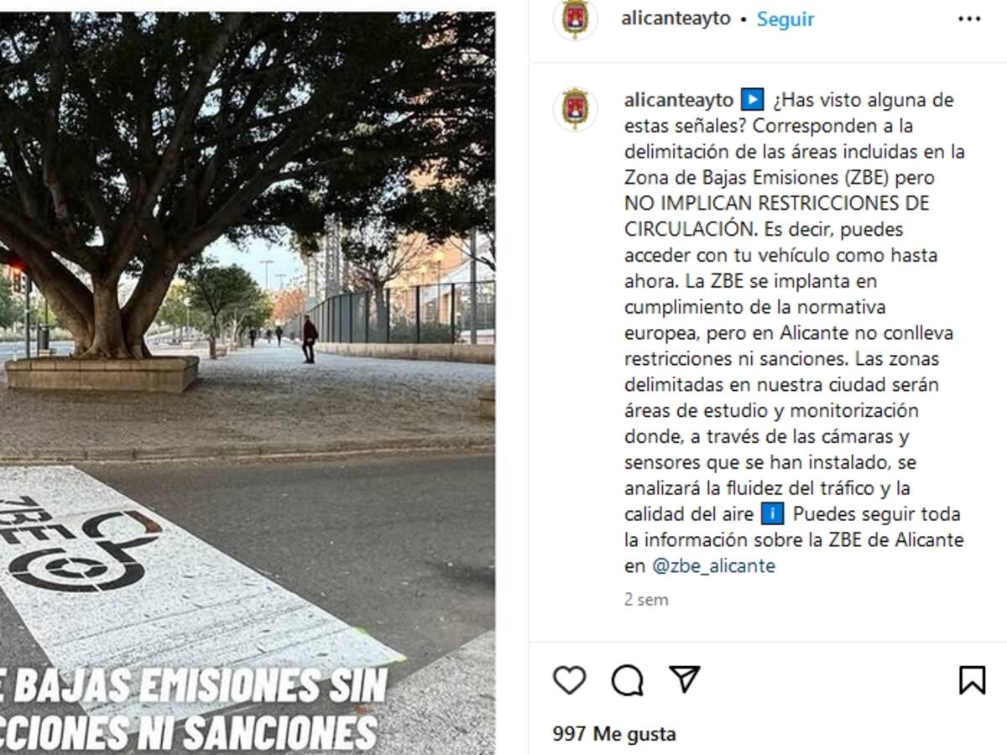Viewport: 1007px width, 755px height.
Task: Click the blue information emoji in the caption
Action: 772,513
